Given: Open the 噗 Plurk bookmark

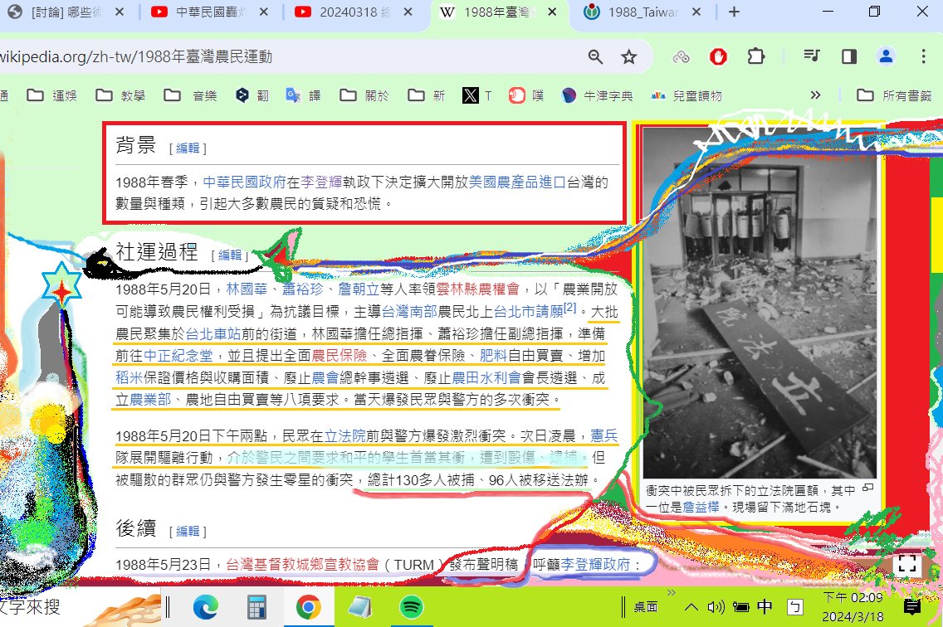Looking at the screenshot, I should (525, 95).
